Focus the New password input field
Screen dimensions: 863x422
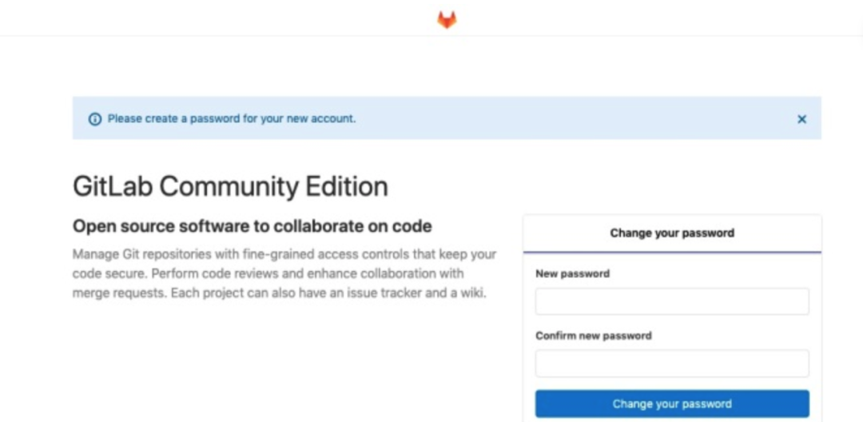coord(672,301)
